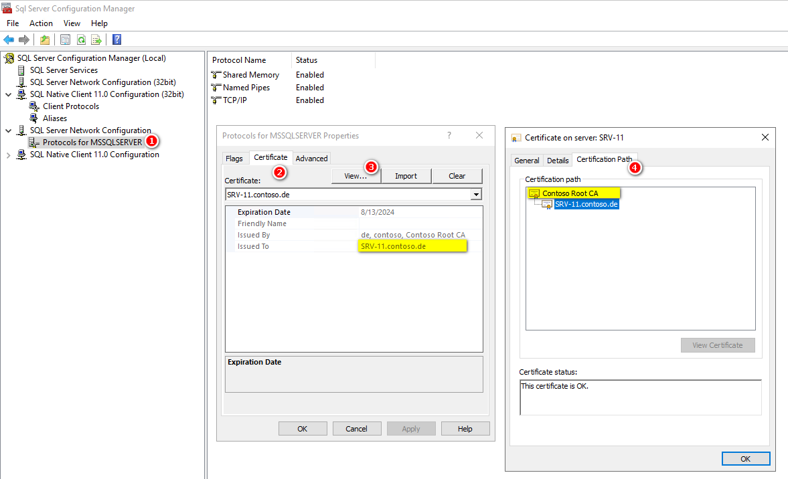Select the Certificate tab in Properties
This screenshot has width=788, height=479.
coord(270,157)
